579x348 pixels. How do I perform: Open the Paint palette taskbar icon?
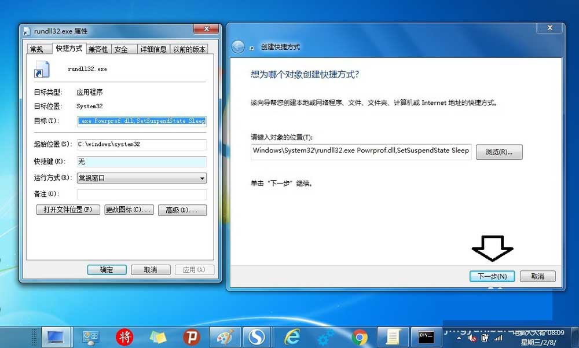pos(225,337)
